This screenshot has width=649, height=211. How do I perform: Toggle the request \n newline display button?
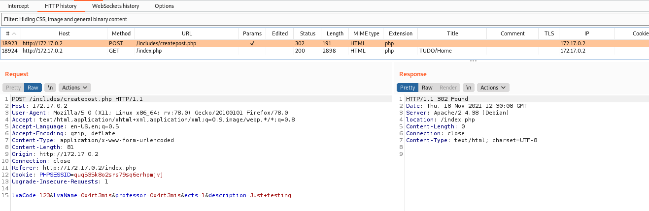(50, 88)
